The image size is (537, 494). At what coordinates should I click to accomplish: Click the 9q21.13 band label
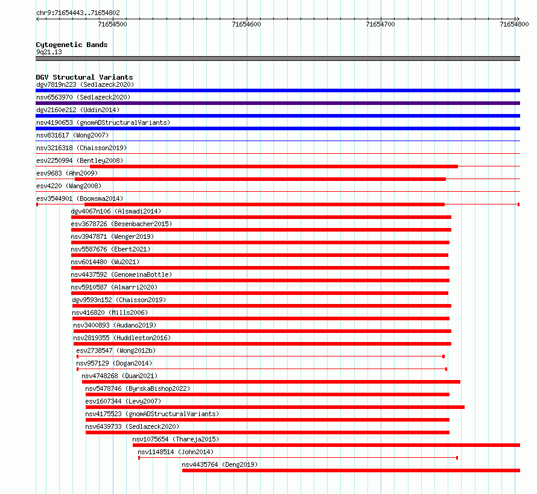tap(49, 52)
